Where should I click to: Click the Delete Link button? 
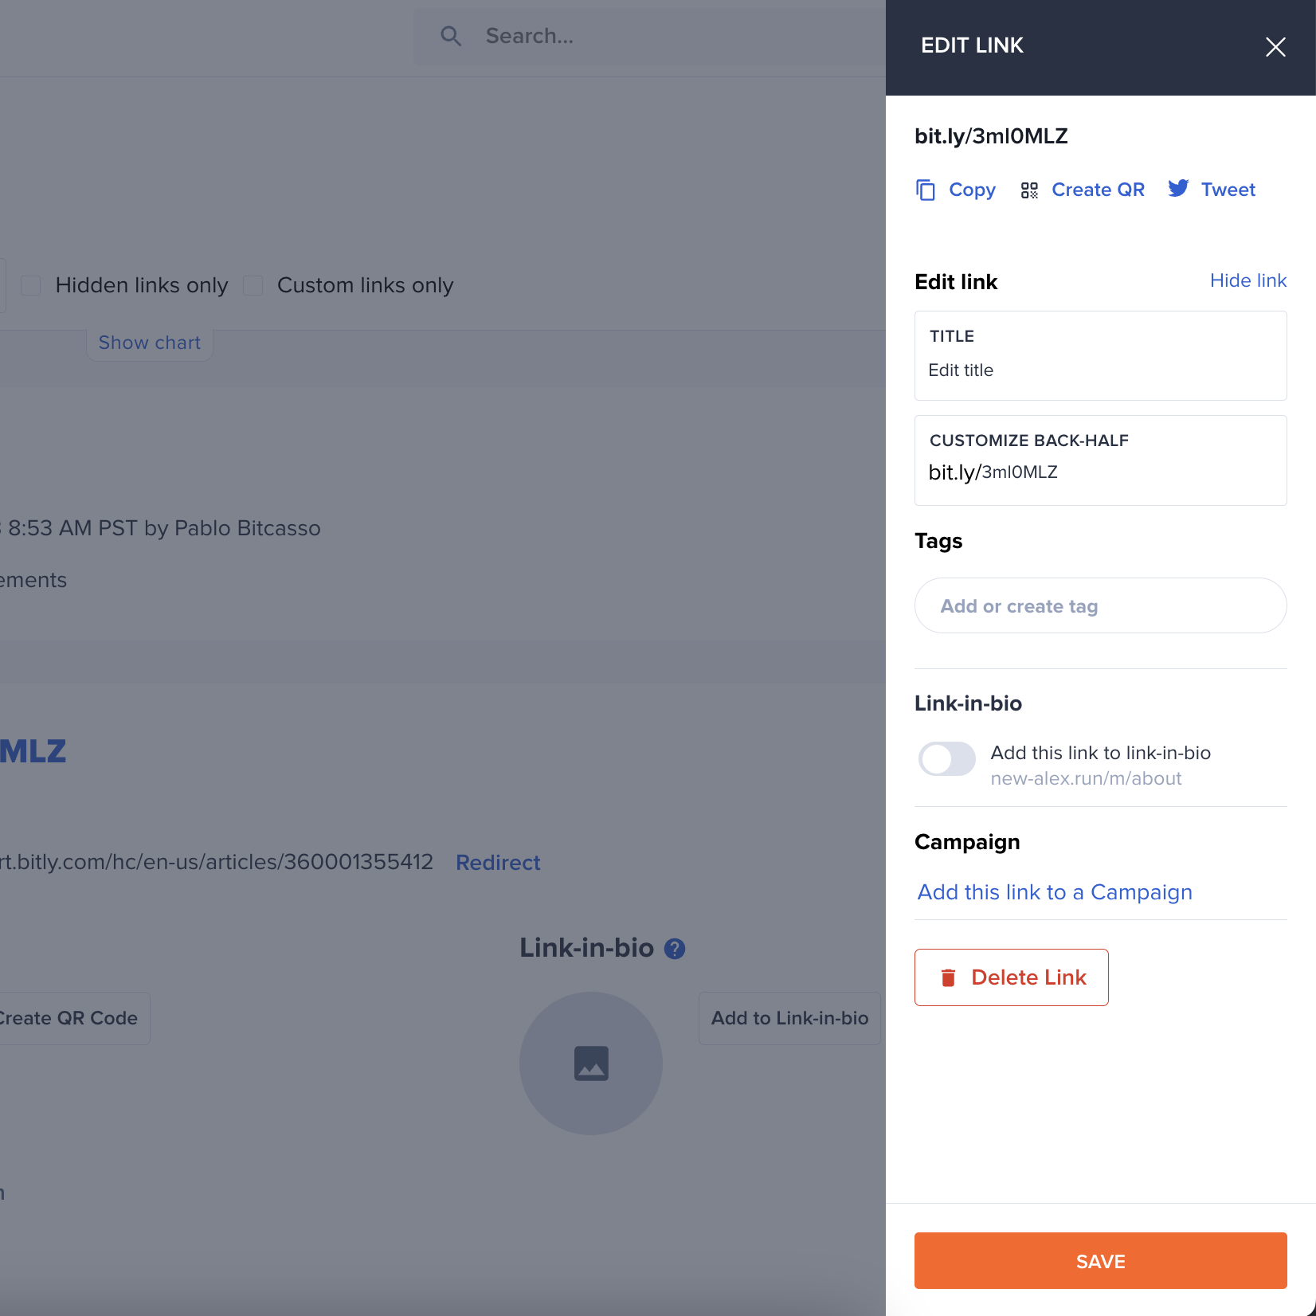pyautogui.click(x=1011, y=977)
